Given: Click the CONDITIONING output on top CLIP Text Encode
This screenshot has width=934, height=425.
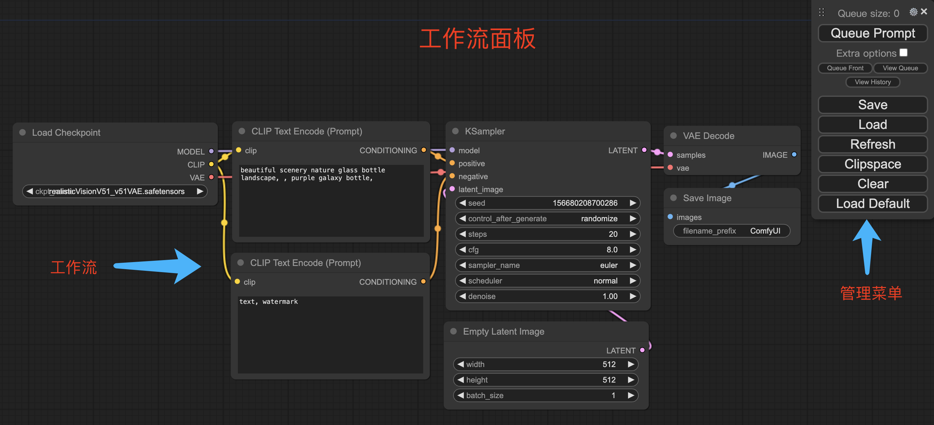Looking at the screenshot, I should point(424,150).
